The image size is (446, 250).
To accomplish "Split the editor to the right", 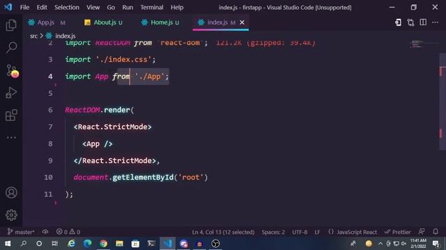I will pos(423,22).
